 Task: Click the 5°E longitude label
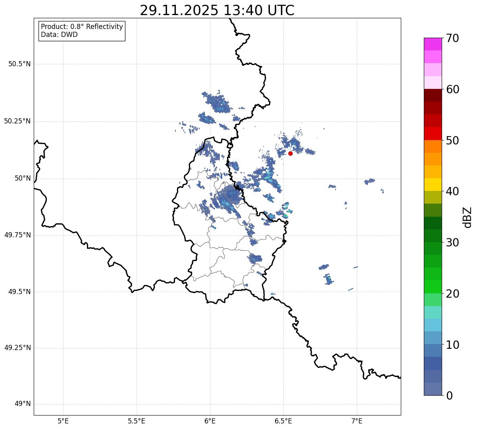63,421
